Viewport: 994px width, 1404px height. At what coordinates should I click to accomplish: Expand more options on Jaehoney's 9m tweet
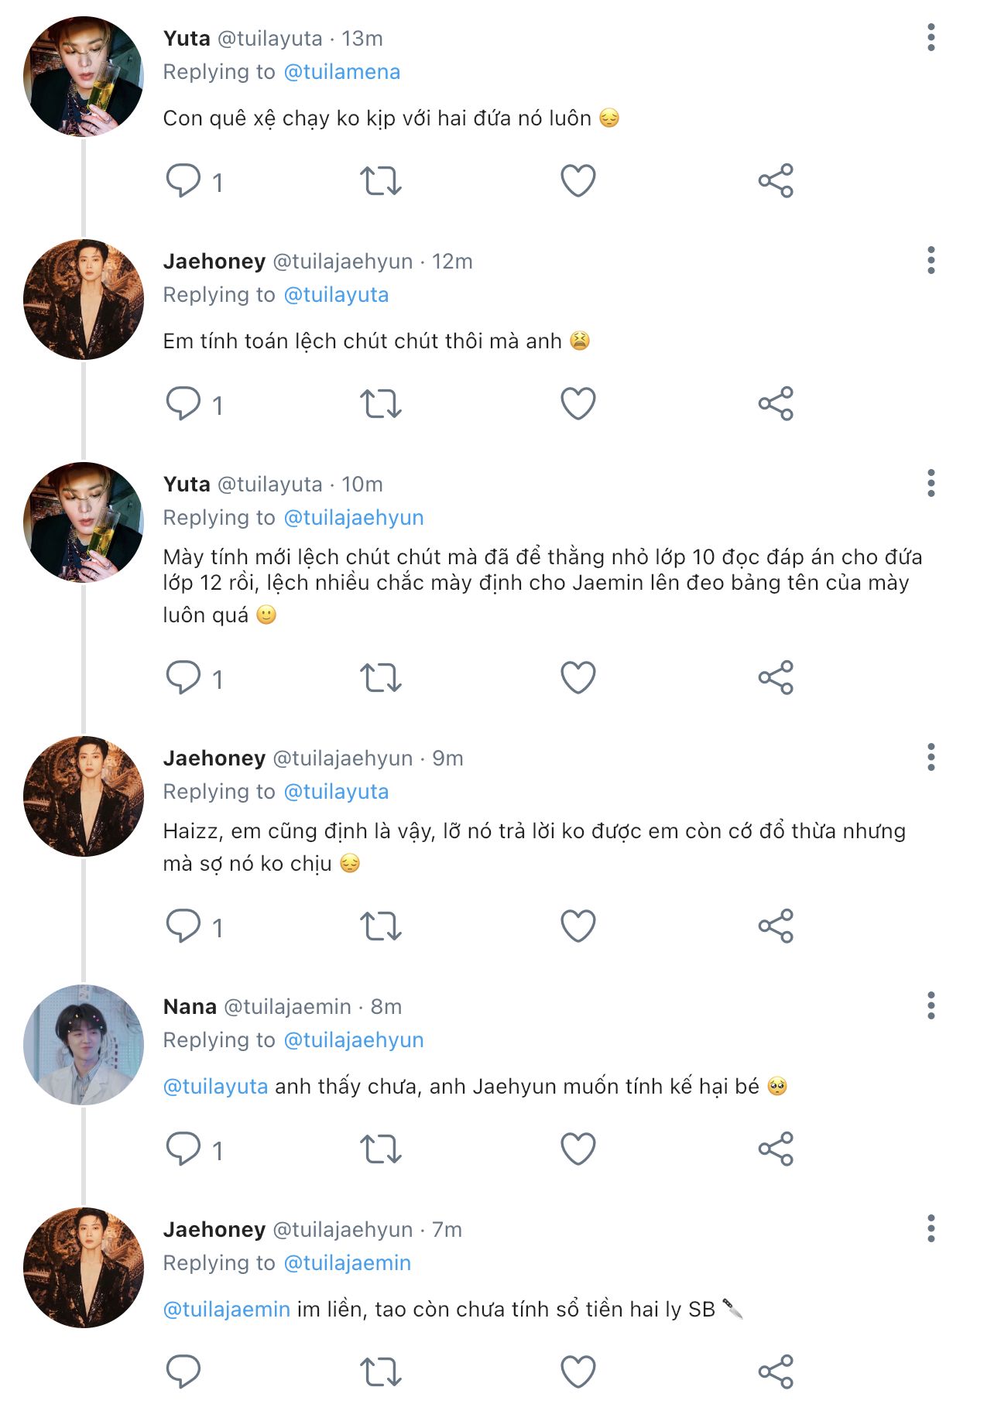[931, 758]
